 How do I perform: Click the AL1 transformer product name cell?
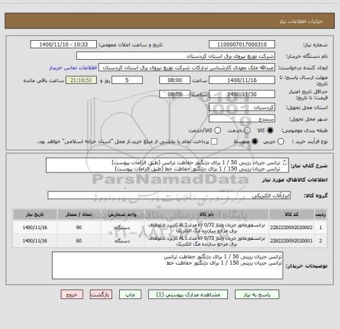[207, 241]
